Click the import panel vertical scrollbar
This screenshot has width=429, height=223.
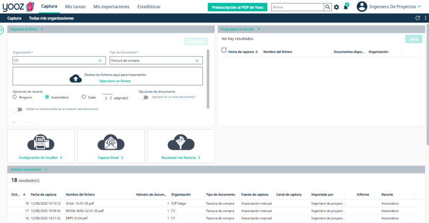(208, 79)
